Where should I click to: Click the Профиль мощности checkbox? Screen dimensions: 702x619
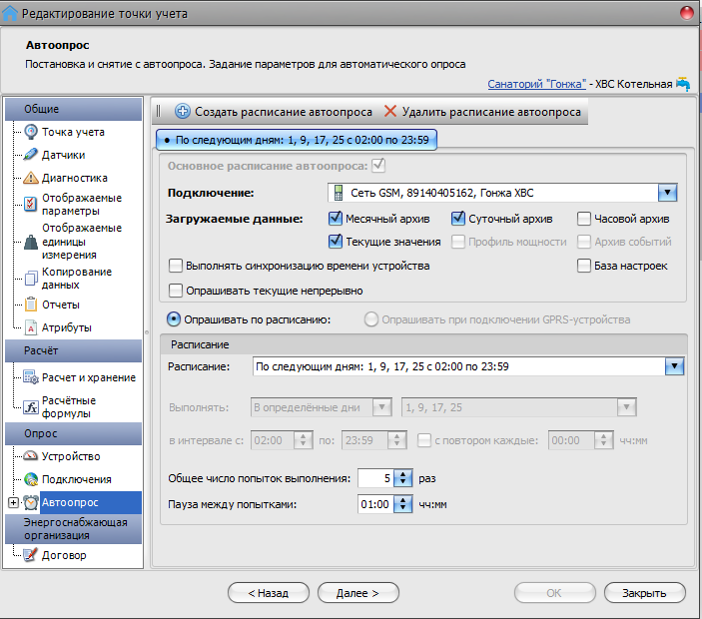click(x=458, y=242)
